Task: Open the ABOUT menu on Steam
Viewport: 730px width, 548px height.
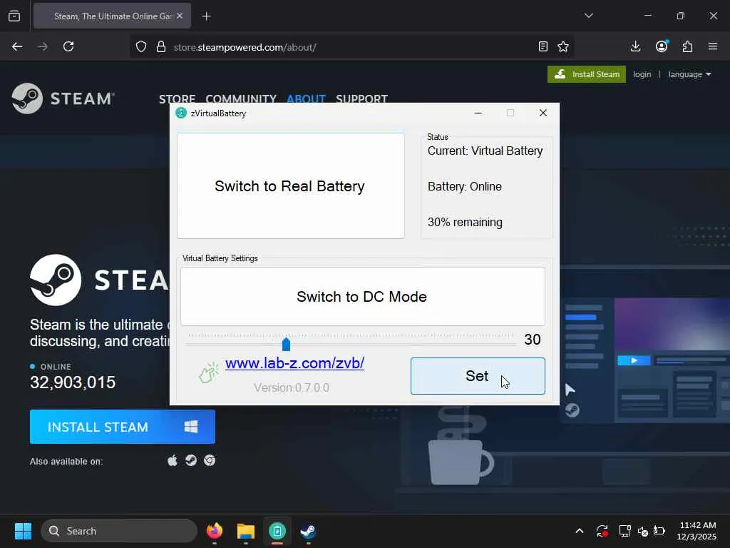Action: (306, 98)
